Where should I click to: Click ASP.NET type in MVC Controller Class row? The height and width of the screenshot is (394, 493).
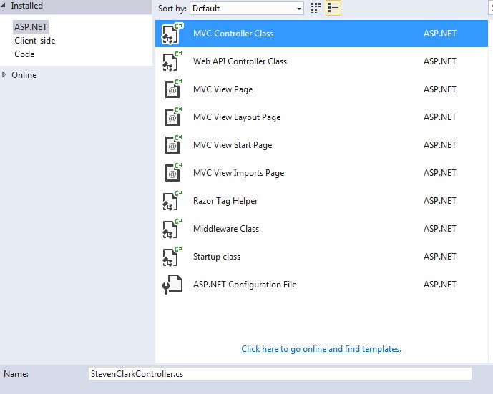point(440,34)
